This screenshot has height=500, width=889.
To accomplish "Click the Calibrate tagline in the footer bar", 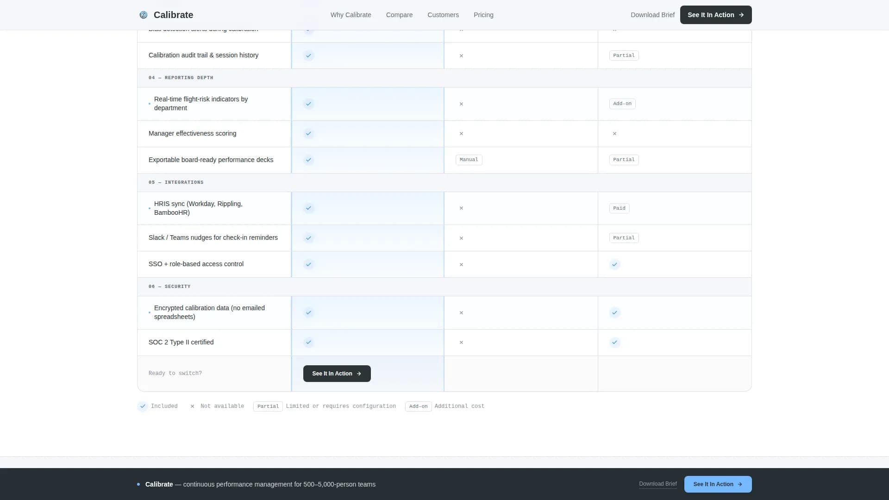I will (260, 484).
